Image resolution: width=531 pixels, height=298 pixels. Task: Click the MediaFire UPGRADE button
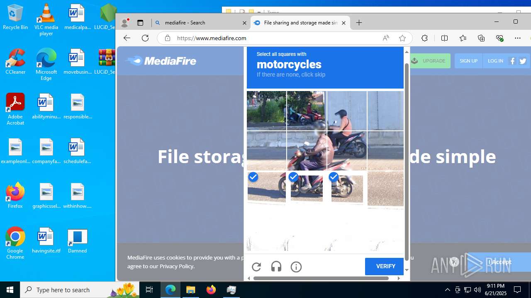429,61
